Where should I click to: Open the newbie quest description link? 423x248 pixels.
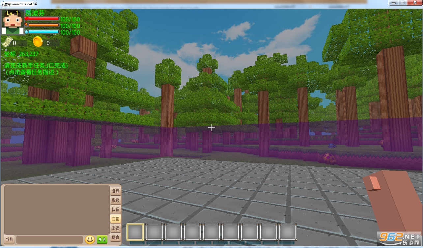(x=32, y=72)
